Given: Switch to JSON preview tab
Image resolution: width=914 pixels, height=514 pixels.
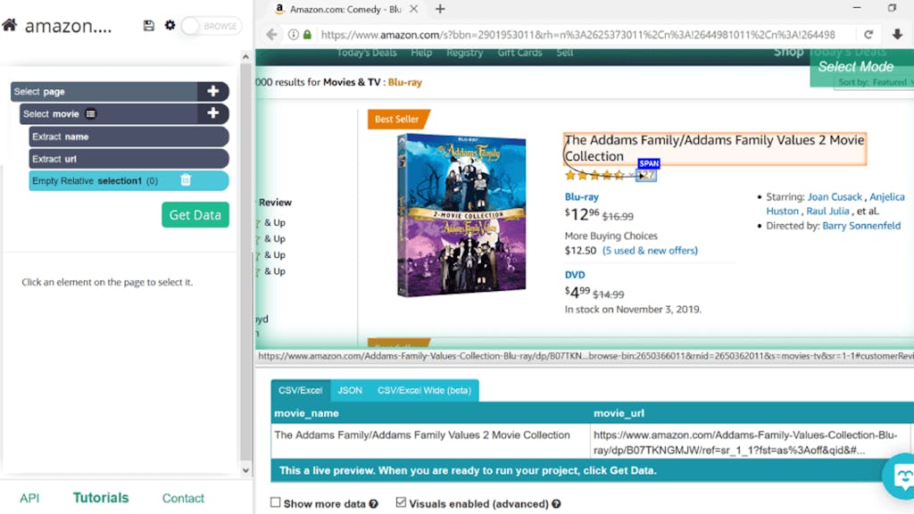Looking at the screenshot, I should click(x=350, y=391).
